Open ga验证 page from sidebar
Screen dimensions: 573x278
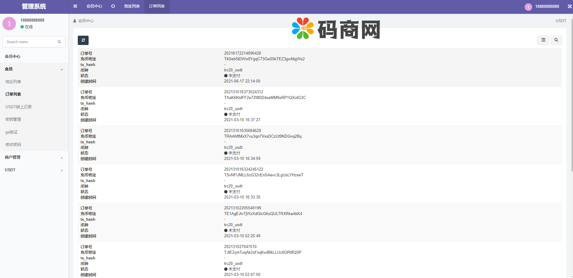point(12,132)
